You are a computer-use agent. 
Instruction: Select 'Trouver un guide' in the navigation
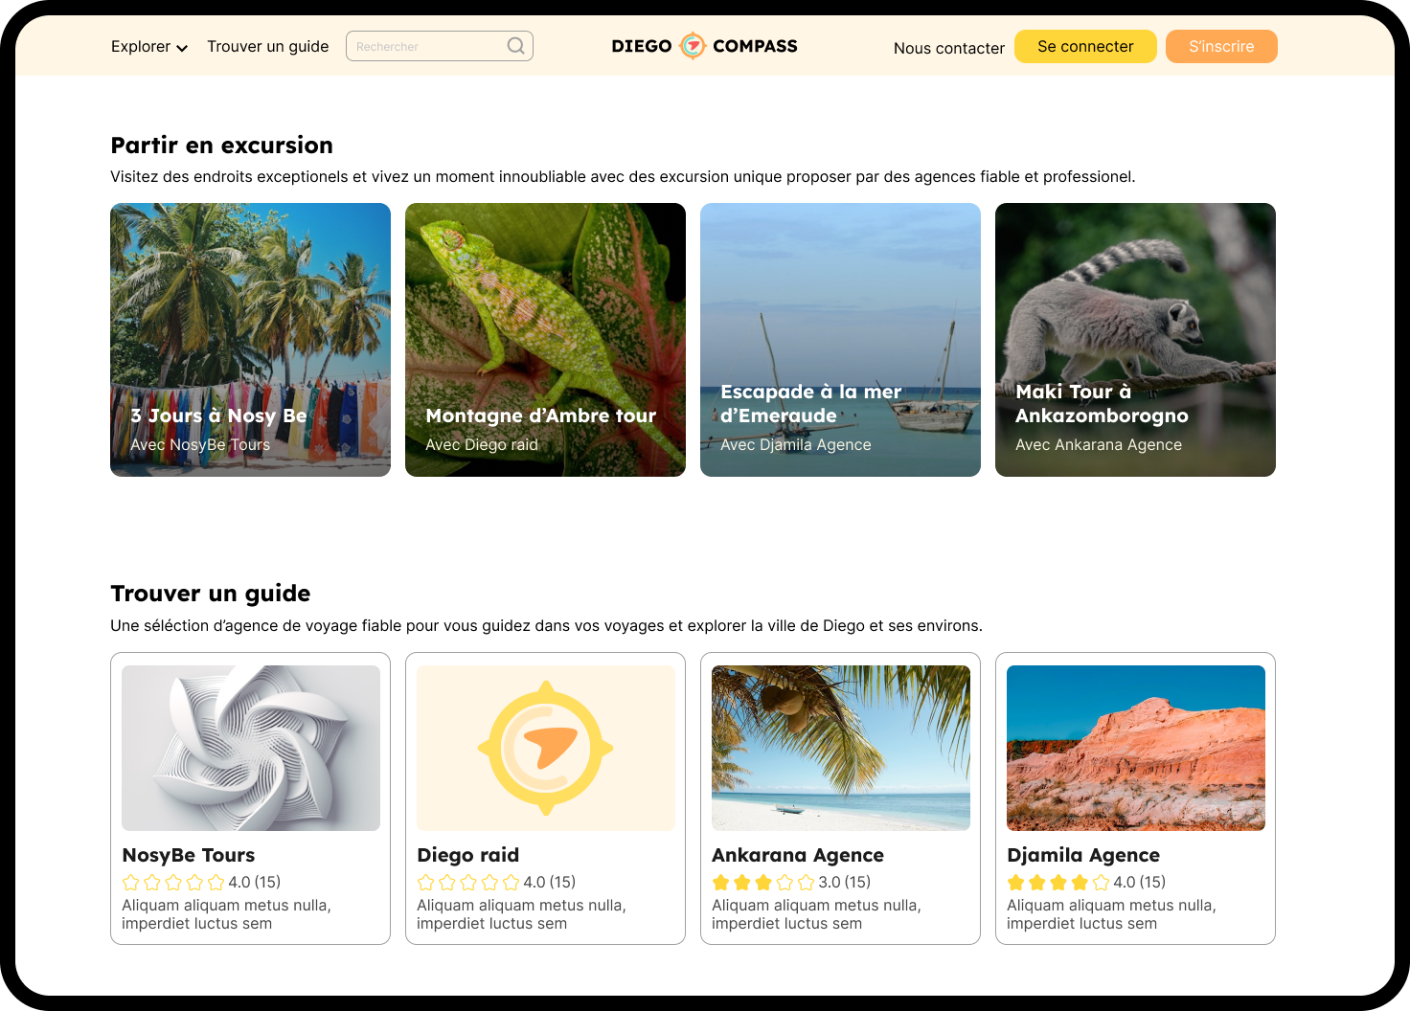point(267,46)
